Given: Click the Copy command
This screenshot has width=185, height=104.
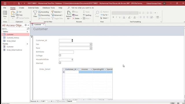Looking at the screenshot, I should pos(19,15).
